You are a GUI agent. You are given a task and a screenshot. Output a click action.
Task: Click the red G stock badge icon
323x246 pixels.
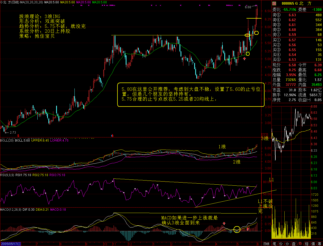click(x=274, y=3)
